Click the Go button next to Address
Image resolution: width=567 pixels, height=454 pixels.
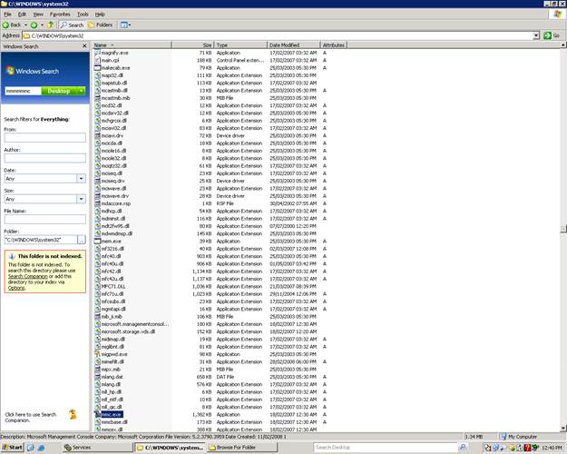[x=552, y=35]
